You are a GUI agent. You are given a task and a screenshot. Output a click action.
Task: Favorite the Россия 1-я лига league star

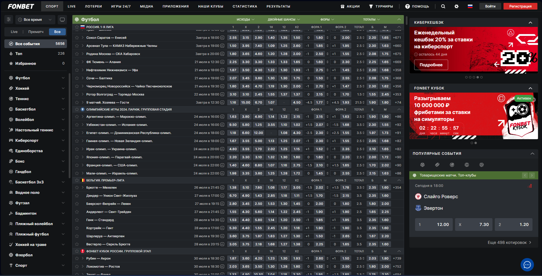point(77,27)
